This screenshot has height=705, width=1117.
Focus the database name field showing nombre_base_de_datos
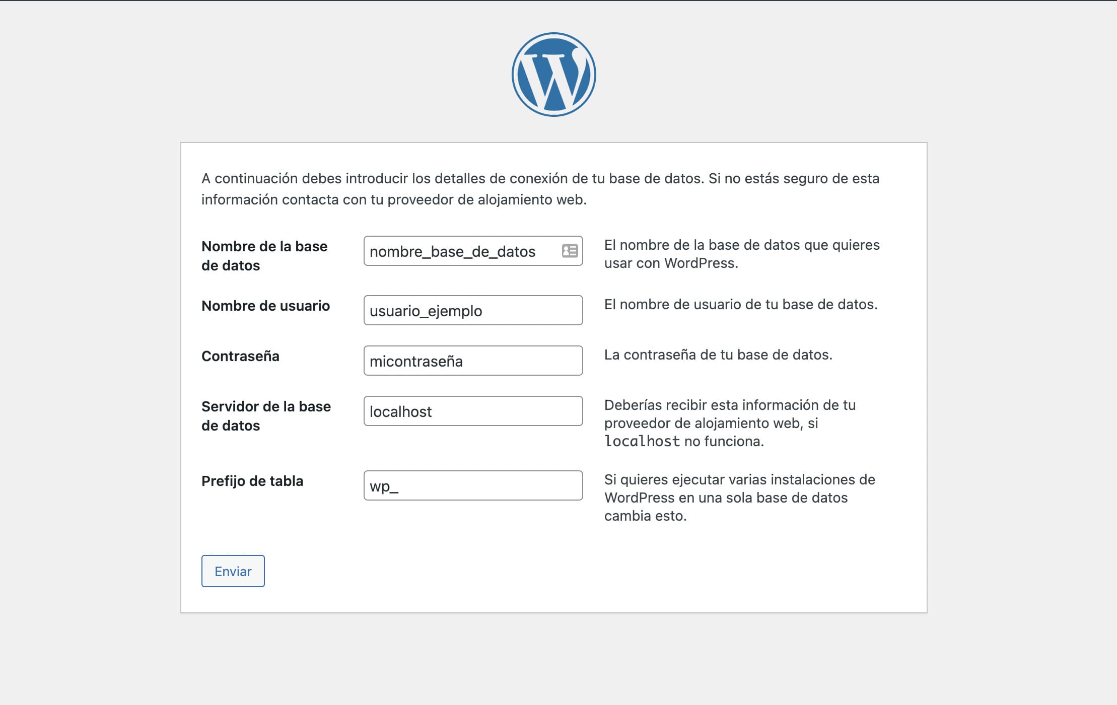click(473, 251)
